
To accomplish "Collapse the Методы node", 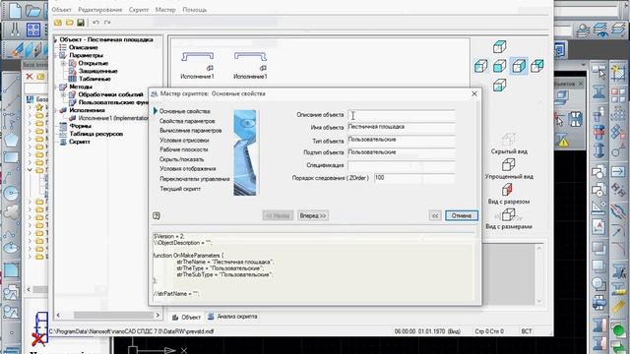I will point(56,87).
